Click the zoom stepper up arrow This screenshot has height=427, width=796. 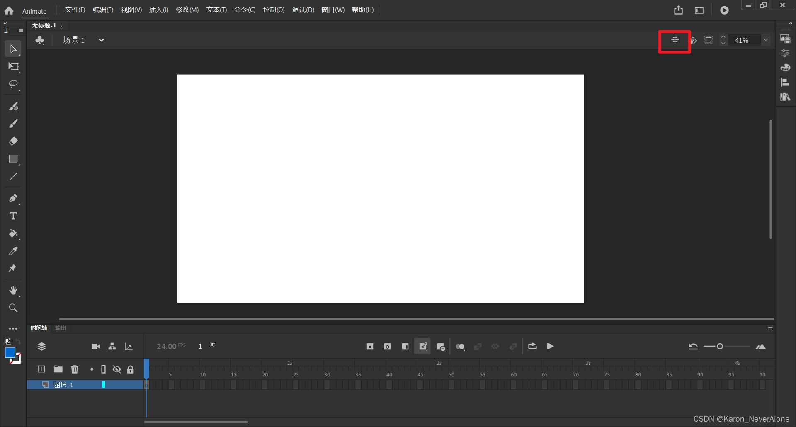(723, 37)
